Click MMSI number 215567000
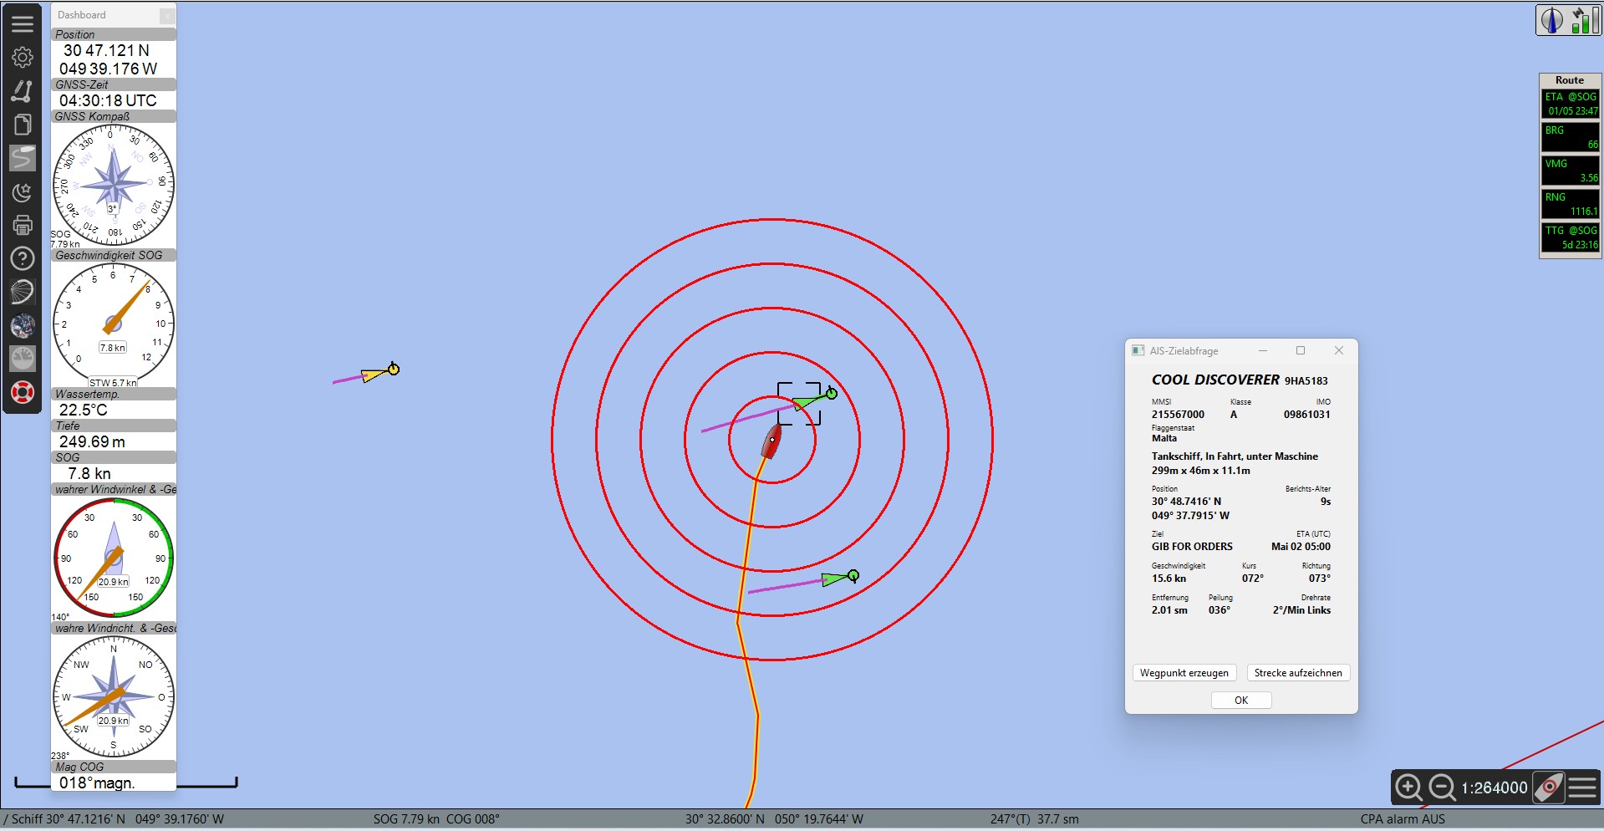The width and height of the screenshot is (1604, 831). tap(1178, 415)
